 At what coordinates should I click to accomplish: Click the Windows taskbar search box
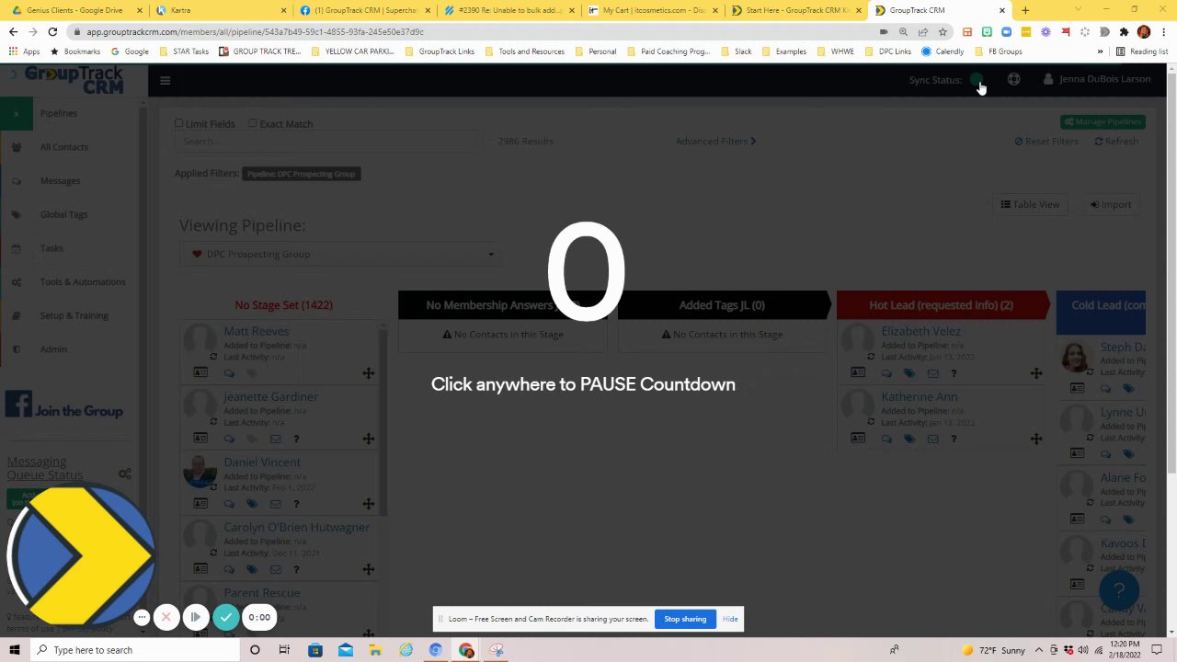click(136, 650)
